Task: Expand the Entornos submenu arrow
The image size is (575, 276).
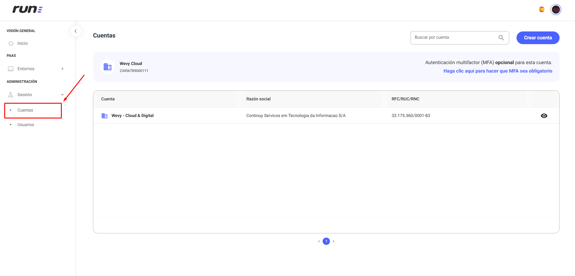Action: tap(62, 69)
